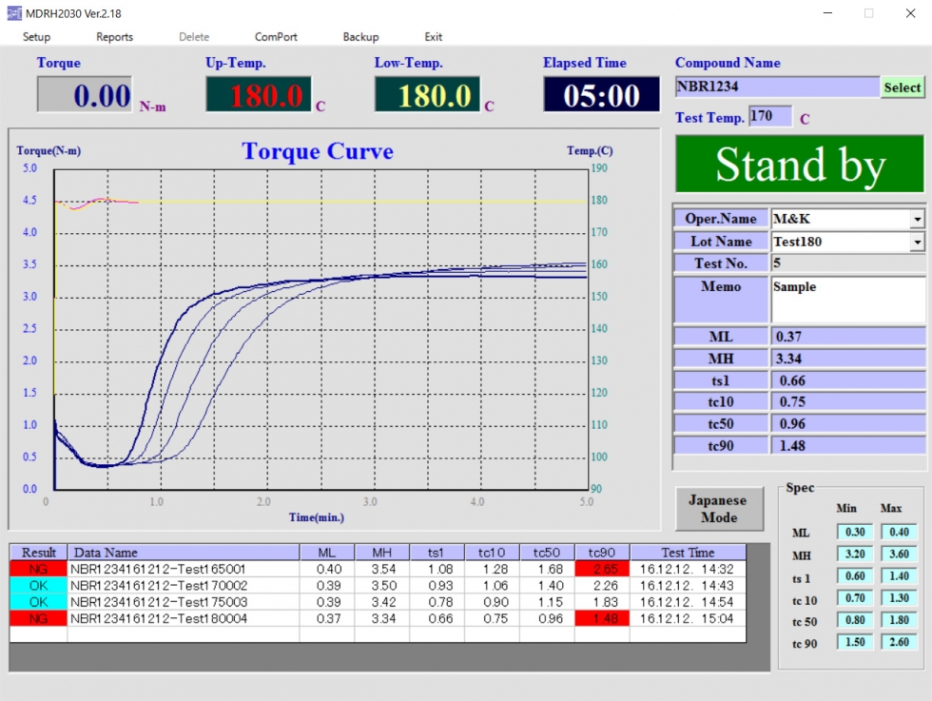Viewport: 932px width, 701px height.
Task: Switch to Japanese Mode
Action: [718, 509]
